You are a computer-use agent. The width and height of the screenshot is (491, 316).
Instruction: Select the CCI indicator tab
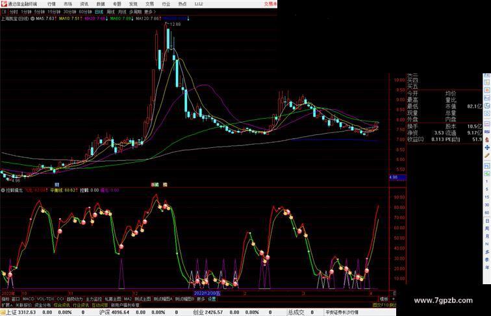[60, 299]
